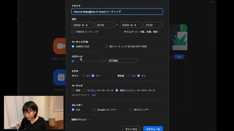Click the blue start button in background window
This screenshot has height=131, width=234.
click(x=179, y=57)
